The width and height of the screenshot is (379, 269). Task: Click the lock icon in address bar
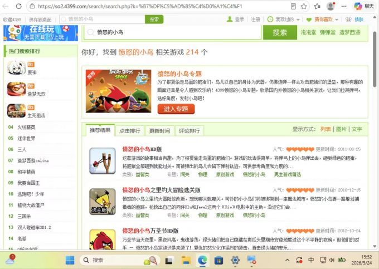(x=32, y=6)
